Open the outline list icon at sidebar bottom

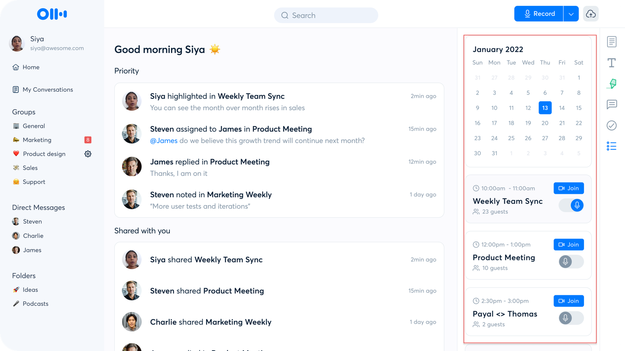611,146
